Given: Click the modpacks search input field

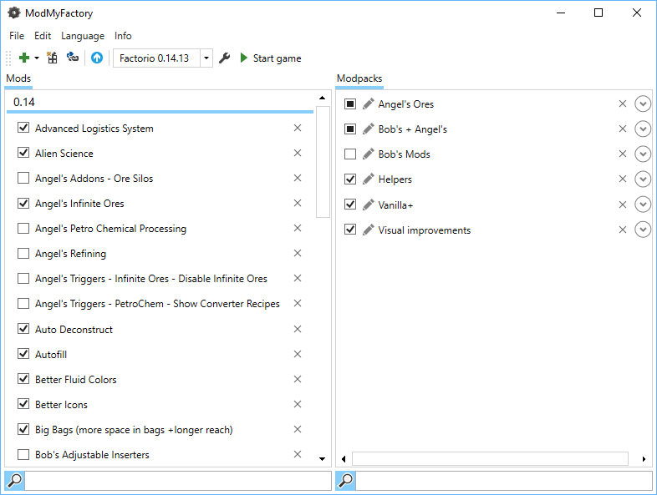Looking at the screenshot, I should tap(504, 480).
